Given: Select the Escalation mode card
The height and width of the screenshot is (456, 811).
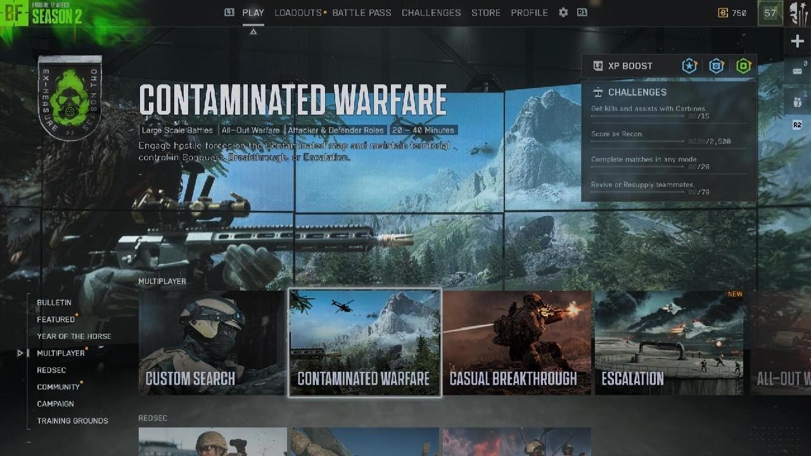Looking at the screenshot, I should (669, 343).
